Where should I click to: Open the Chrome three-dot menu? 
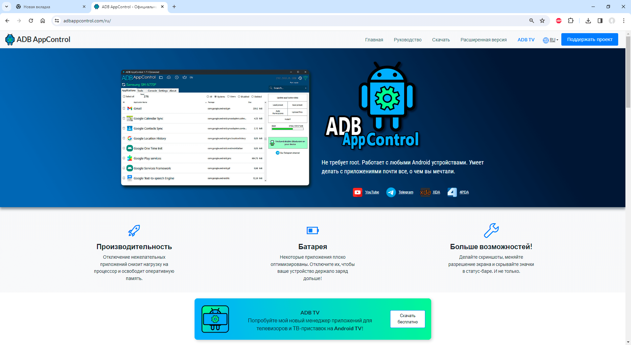click(624, 21)
